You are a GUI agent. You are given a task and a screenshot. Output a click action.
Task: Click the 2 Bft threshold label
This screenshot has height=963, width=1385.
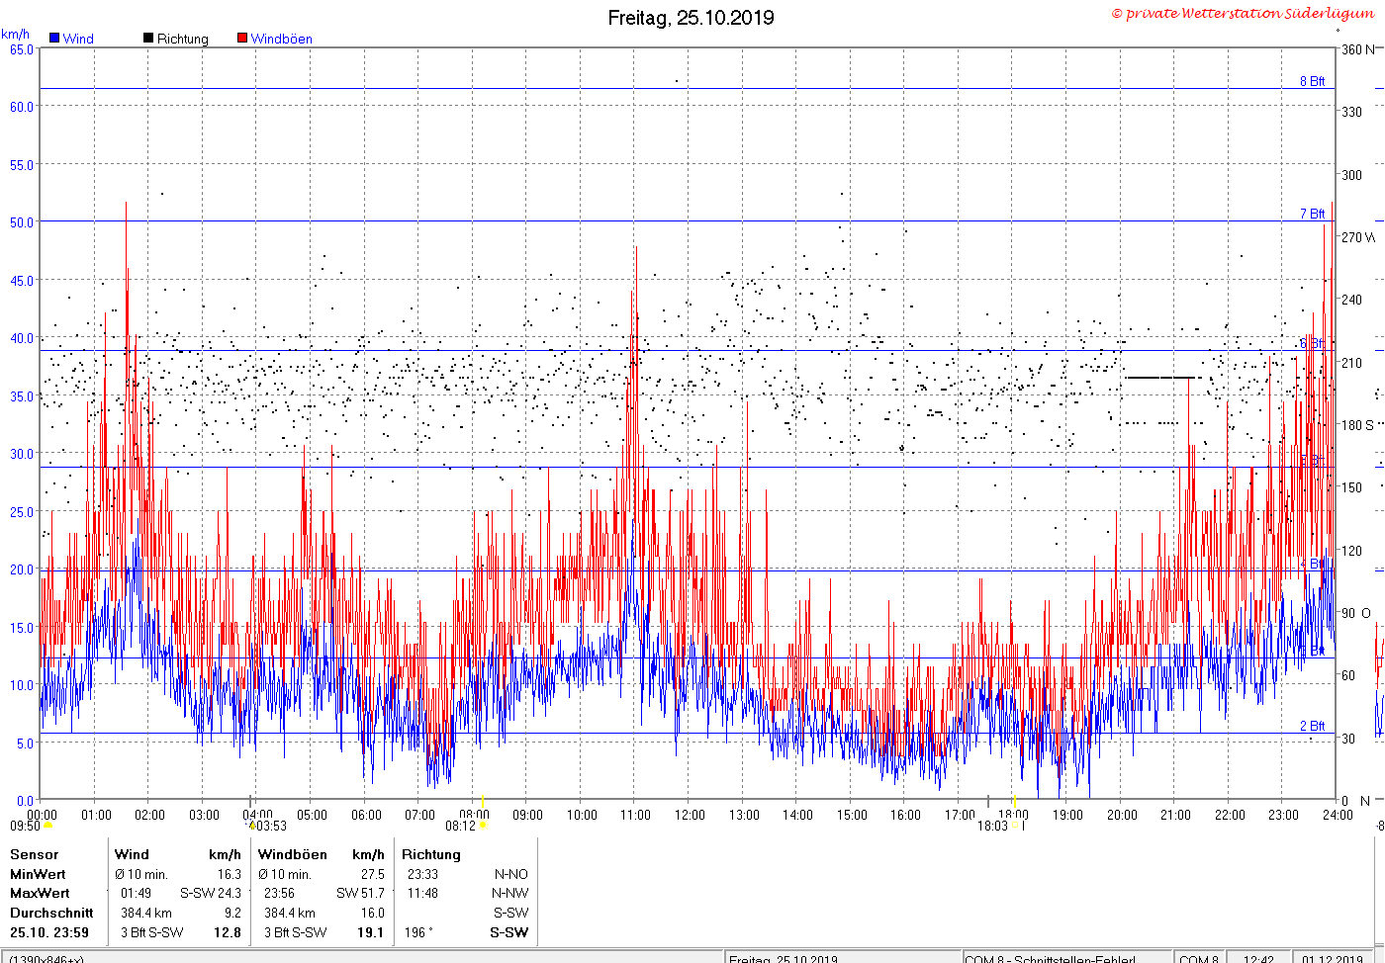(1312, 726)
